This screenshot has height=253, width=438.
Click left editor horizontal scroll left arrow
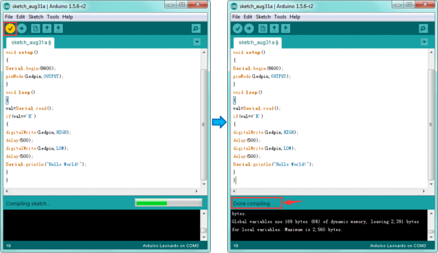coord(7,191)
